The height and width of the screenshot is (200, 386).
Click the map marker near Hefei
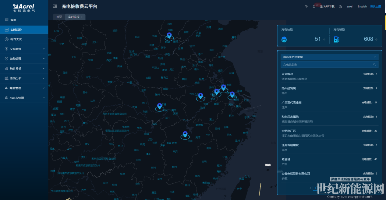[x=200, y=96]
